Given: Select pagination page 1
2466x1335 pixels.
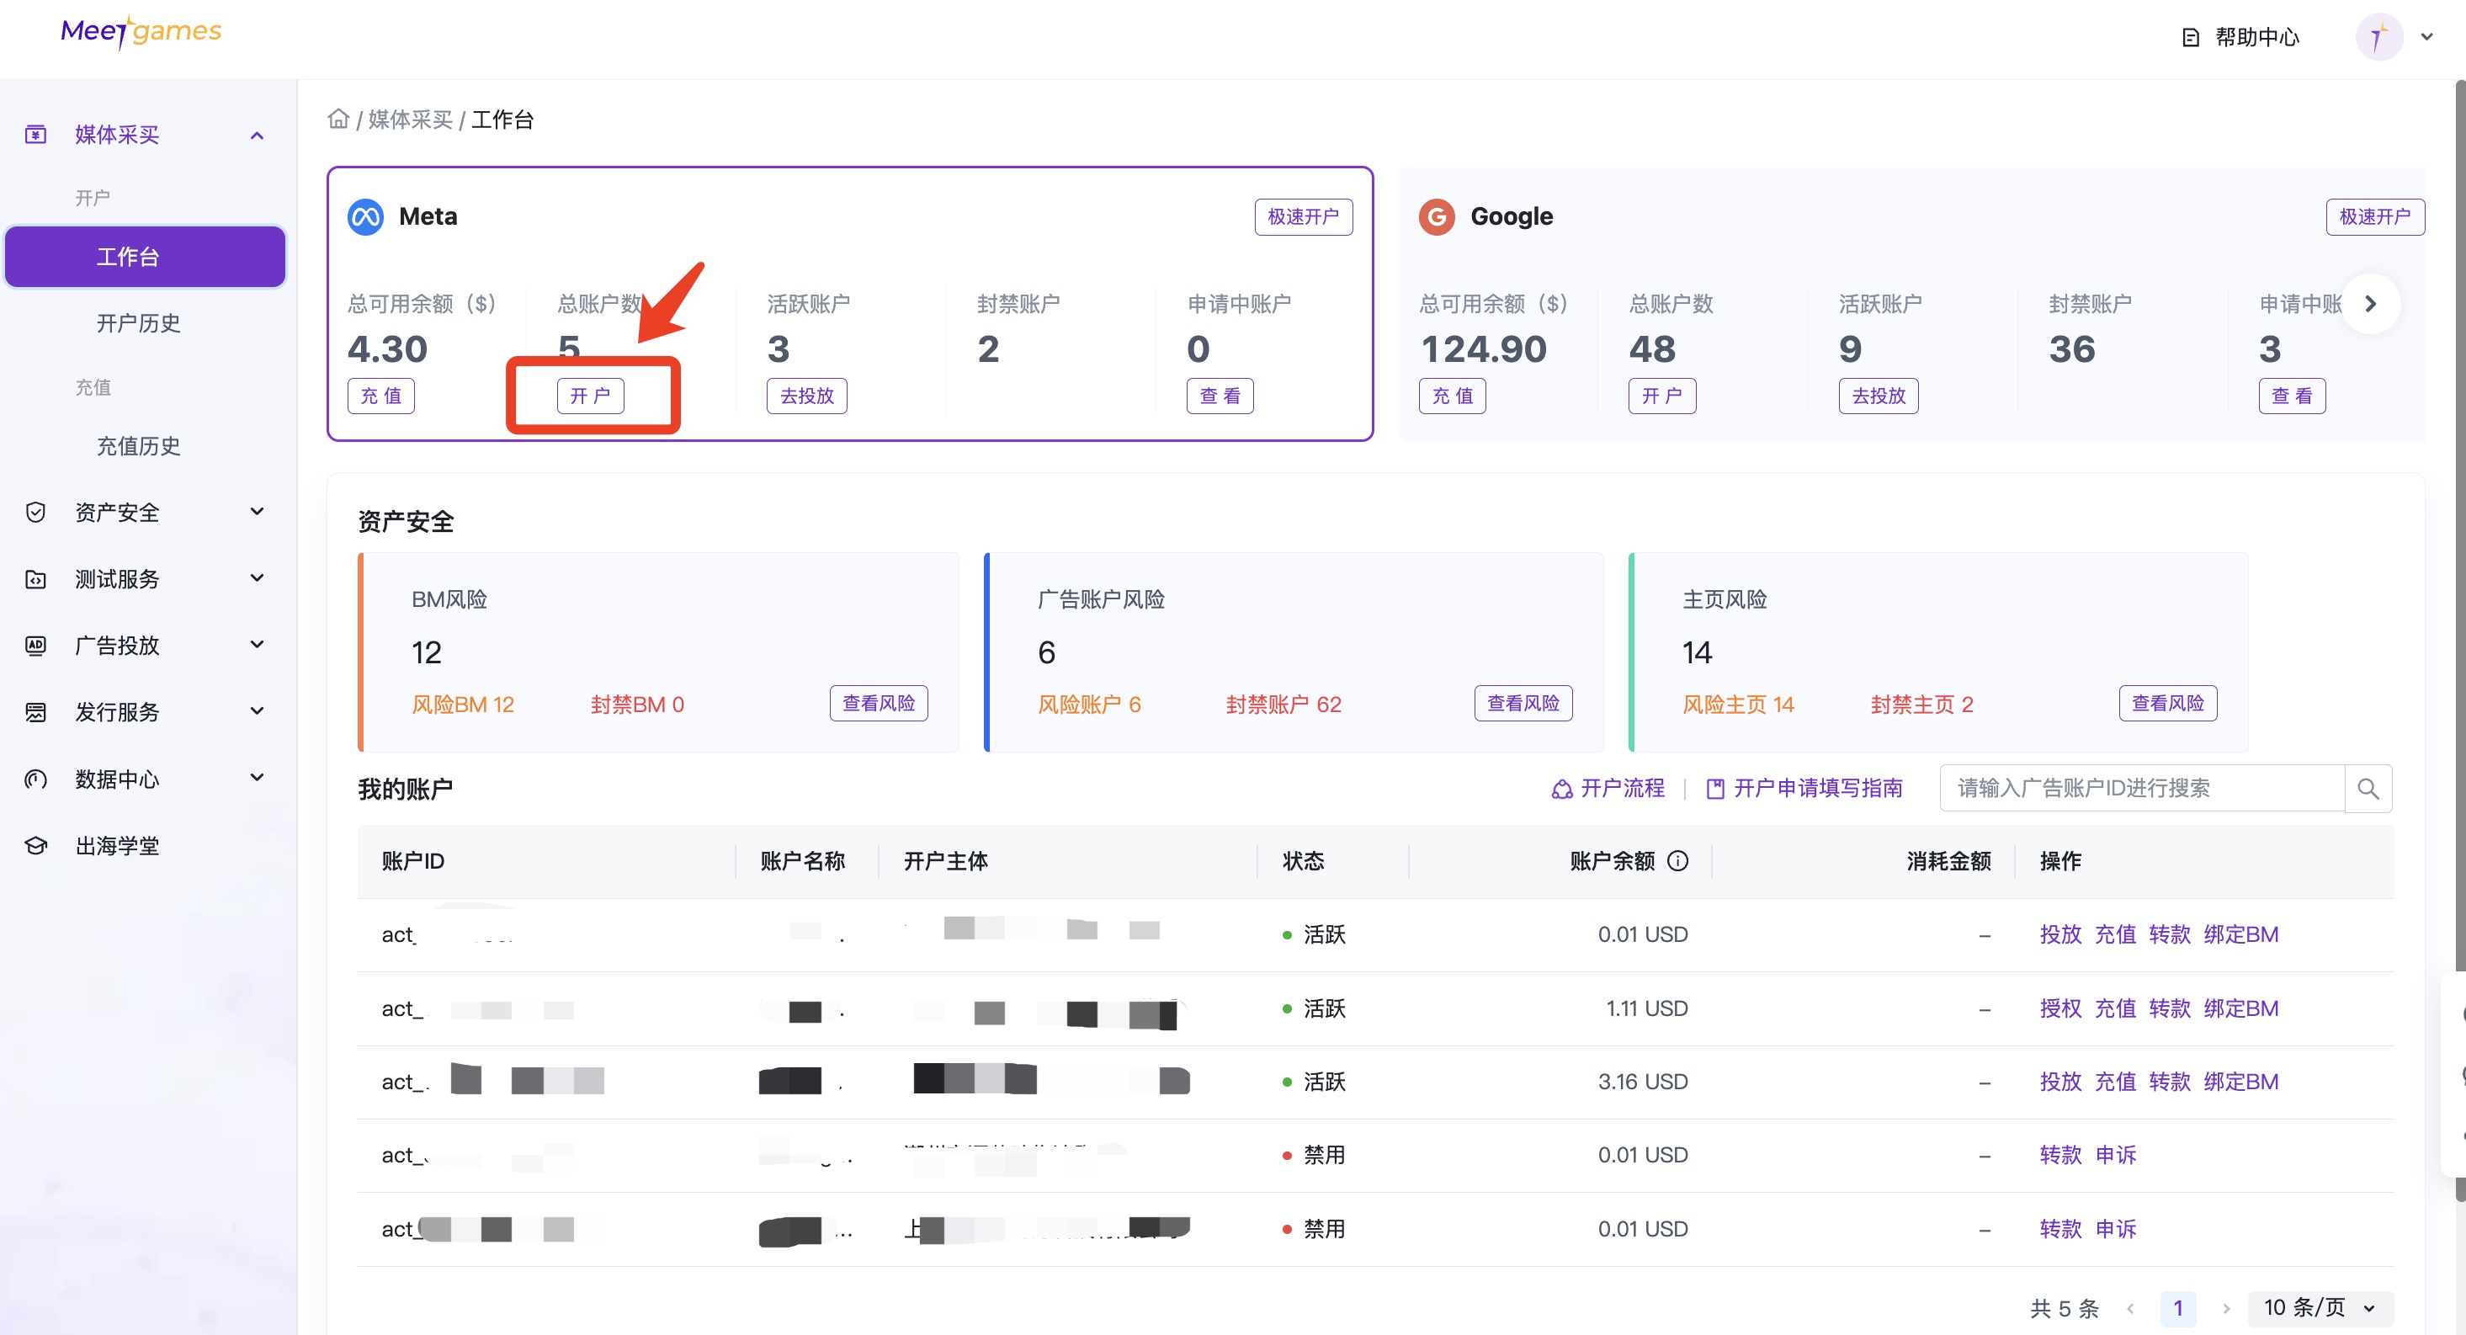Looking at the screenshot, I should [2178, 1308].
